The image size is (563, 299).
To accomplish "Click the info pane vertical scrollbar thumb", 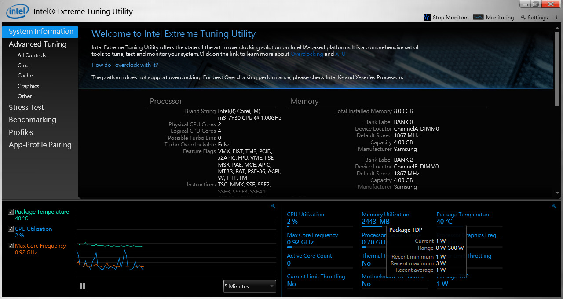I will [558, 68].
